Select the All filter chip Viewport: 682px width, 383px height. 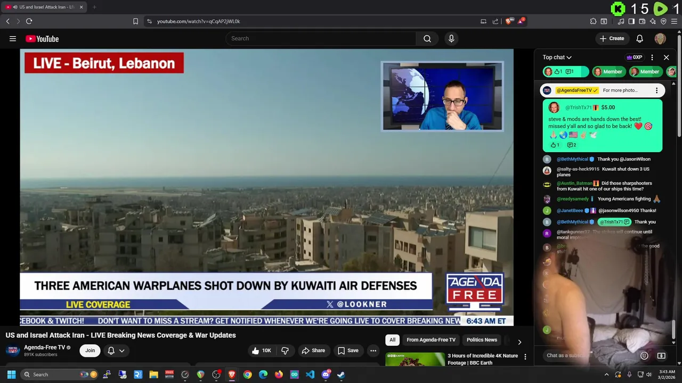click(392, 340)
